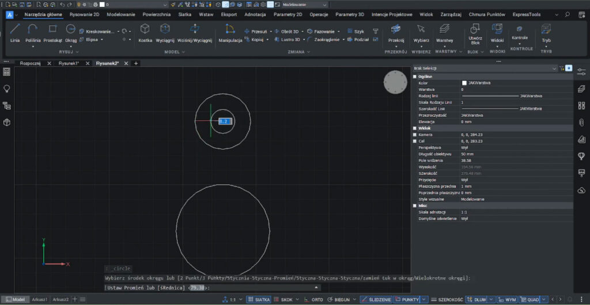Select the Szyk array tool
The height and width of the screenshot is (305, 590).
355,32
